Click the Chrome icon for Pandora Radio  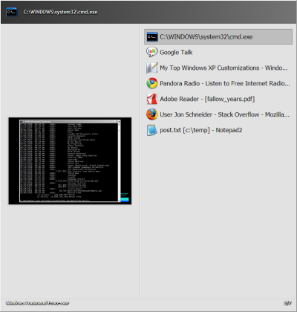point(151,83)
